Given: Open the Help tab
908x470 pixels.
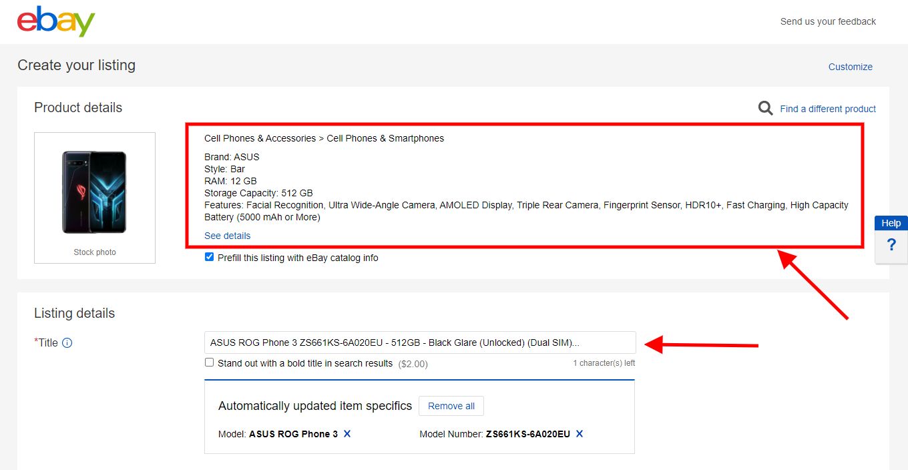Looking at the screenshot, I should tap(891, 223).
